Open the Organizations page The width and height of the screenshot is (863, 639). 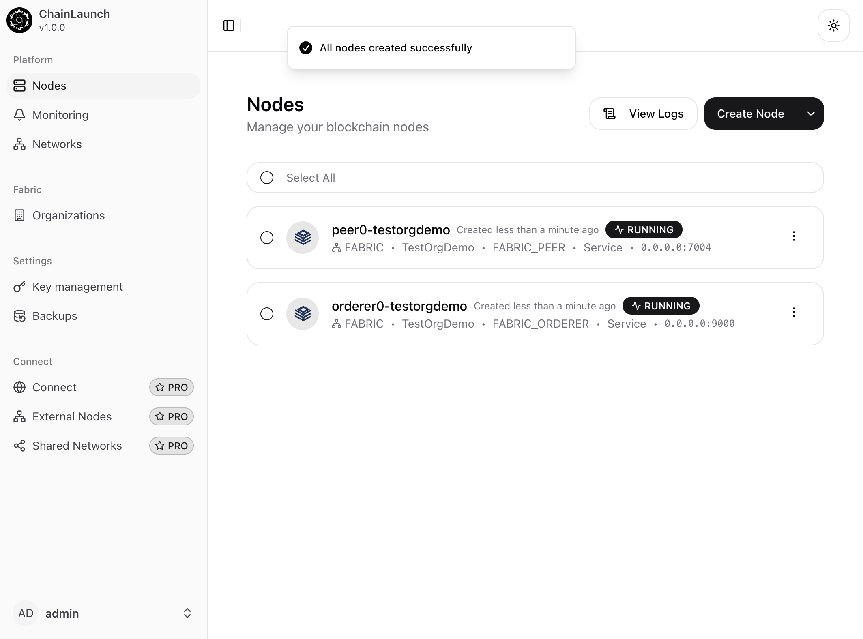68,215
